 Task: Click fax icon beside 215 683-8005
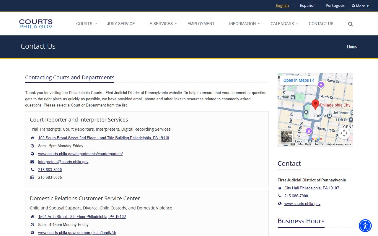(x=32, y=178)
